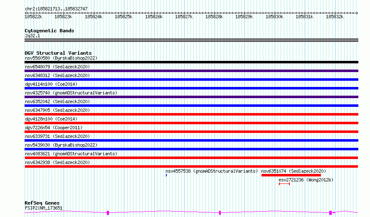This screenshot has height=217, width=370.
Task: Click the nsv4325740 gnomAD purple variant bar
Action: (191, 97)
